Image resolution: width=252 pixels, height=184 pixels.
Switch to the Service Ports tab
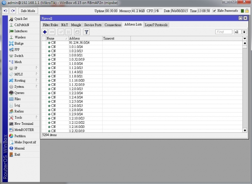[93, 25]
